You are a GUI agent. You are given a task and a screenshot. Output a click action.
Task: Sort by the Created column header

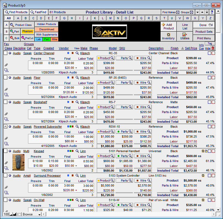click(49, 48)
